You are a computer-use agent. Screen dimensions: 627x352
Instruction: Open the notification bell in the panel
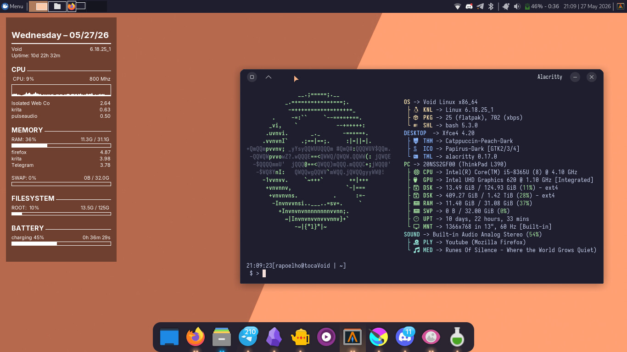click(506, 6)
